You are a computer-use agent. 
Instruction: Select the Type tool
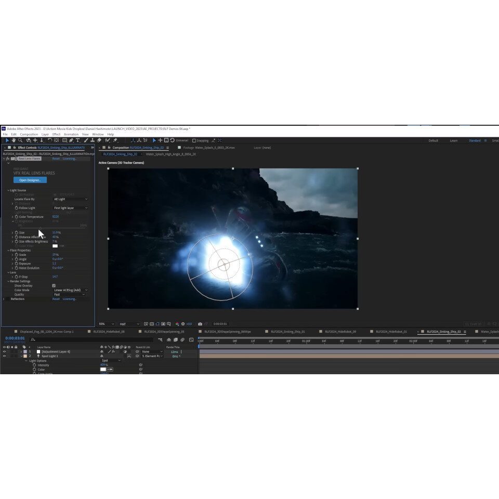pos(78,140)
